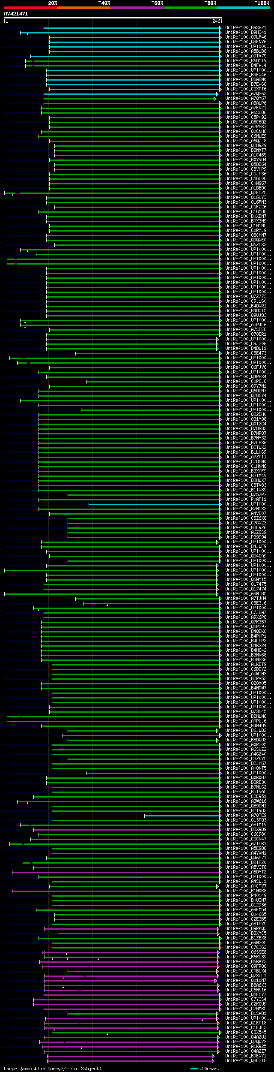Viewport: 274px width, 1072px height.
Task: Click the purple ~60% identity legend segment
Action: [137, 8]
